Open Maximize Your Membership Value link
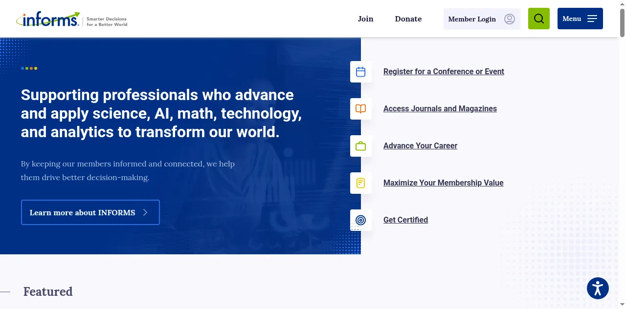This screenshot has height=309, width=626. pos(444,183)
